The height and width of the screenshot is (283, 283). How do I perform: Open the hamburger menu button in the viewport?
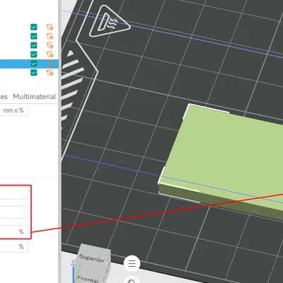coord(132,263)
